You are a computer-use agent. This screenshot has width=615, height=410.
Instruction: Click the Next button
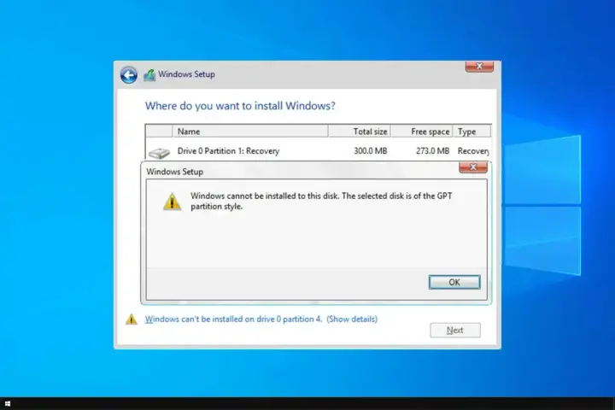[455, 331]
